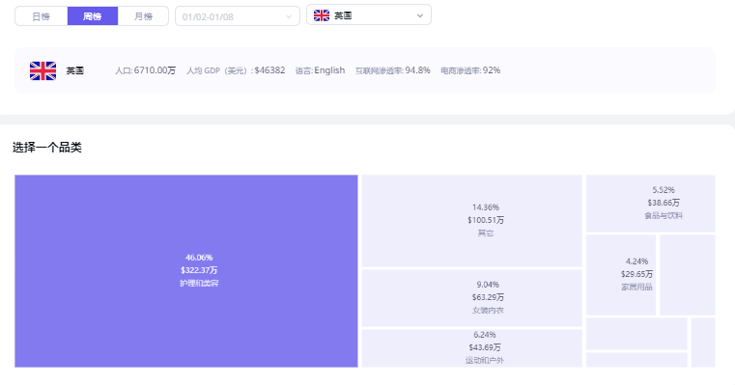
Task: Click the UK flag icon in country dropdown
Action: pyautogui.click(x=322, y=15)
